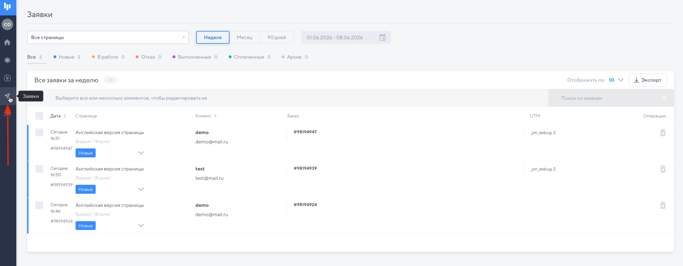Image resolution: width=683 pixels, height=266 pixels.
Task: Select the 90 дней period button
Action: [276, 37]
